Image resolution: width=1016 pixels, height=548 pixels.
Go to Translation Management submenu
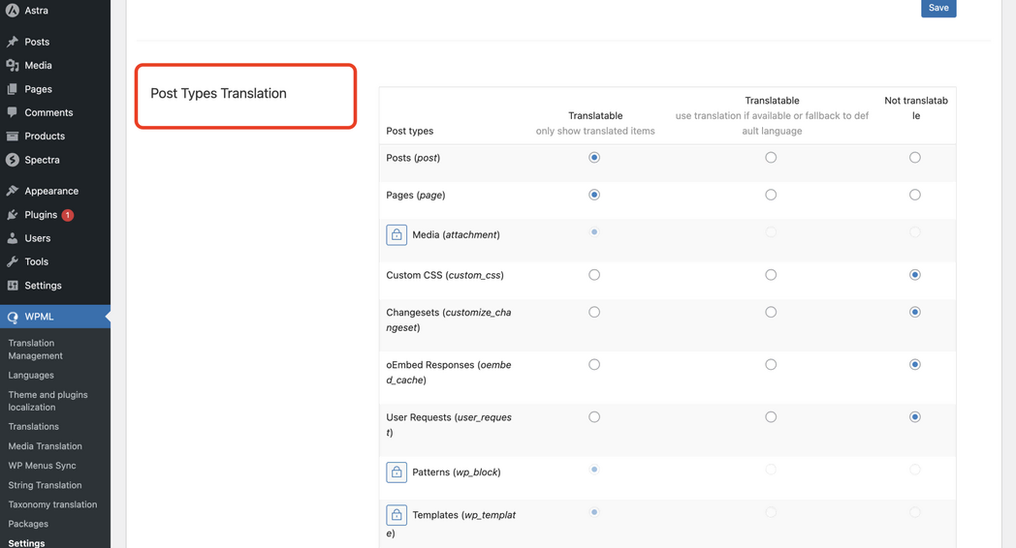[35, 350]
